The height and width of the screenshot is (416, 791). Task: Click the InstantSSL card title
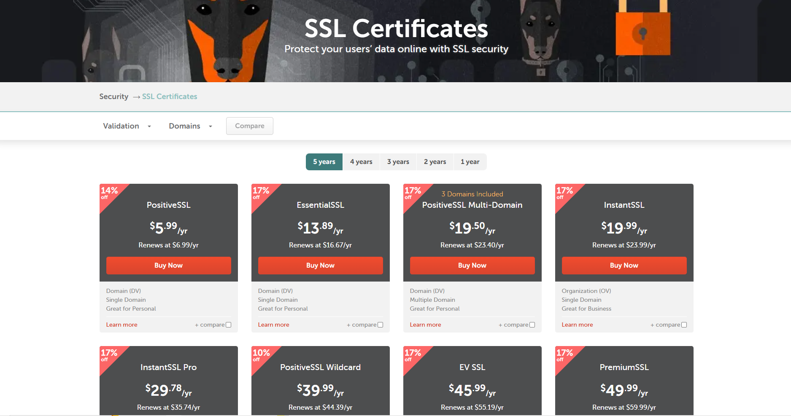[624, 205]
